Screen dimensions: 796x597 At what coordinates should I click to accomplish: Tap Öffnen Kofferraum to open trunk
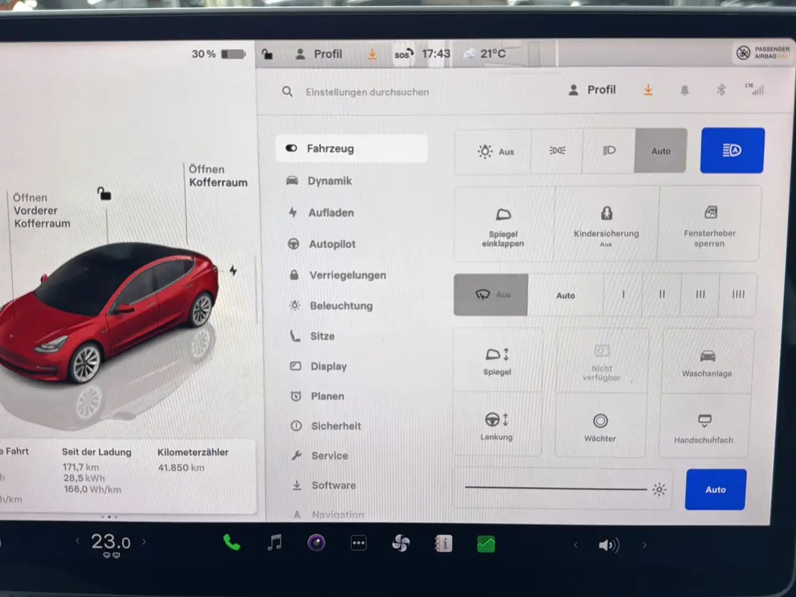[218, 176]
